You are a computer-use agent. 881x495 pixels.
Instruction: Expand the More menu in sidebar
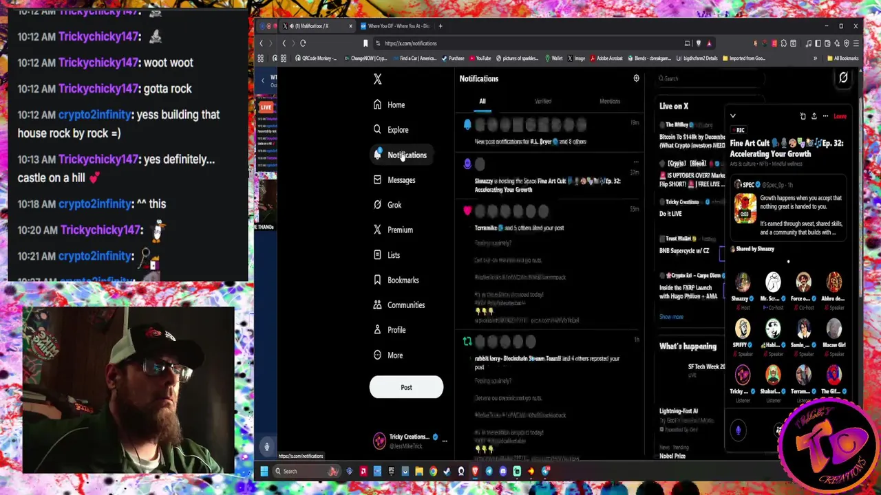[388, 355]
